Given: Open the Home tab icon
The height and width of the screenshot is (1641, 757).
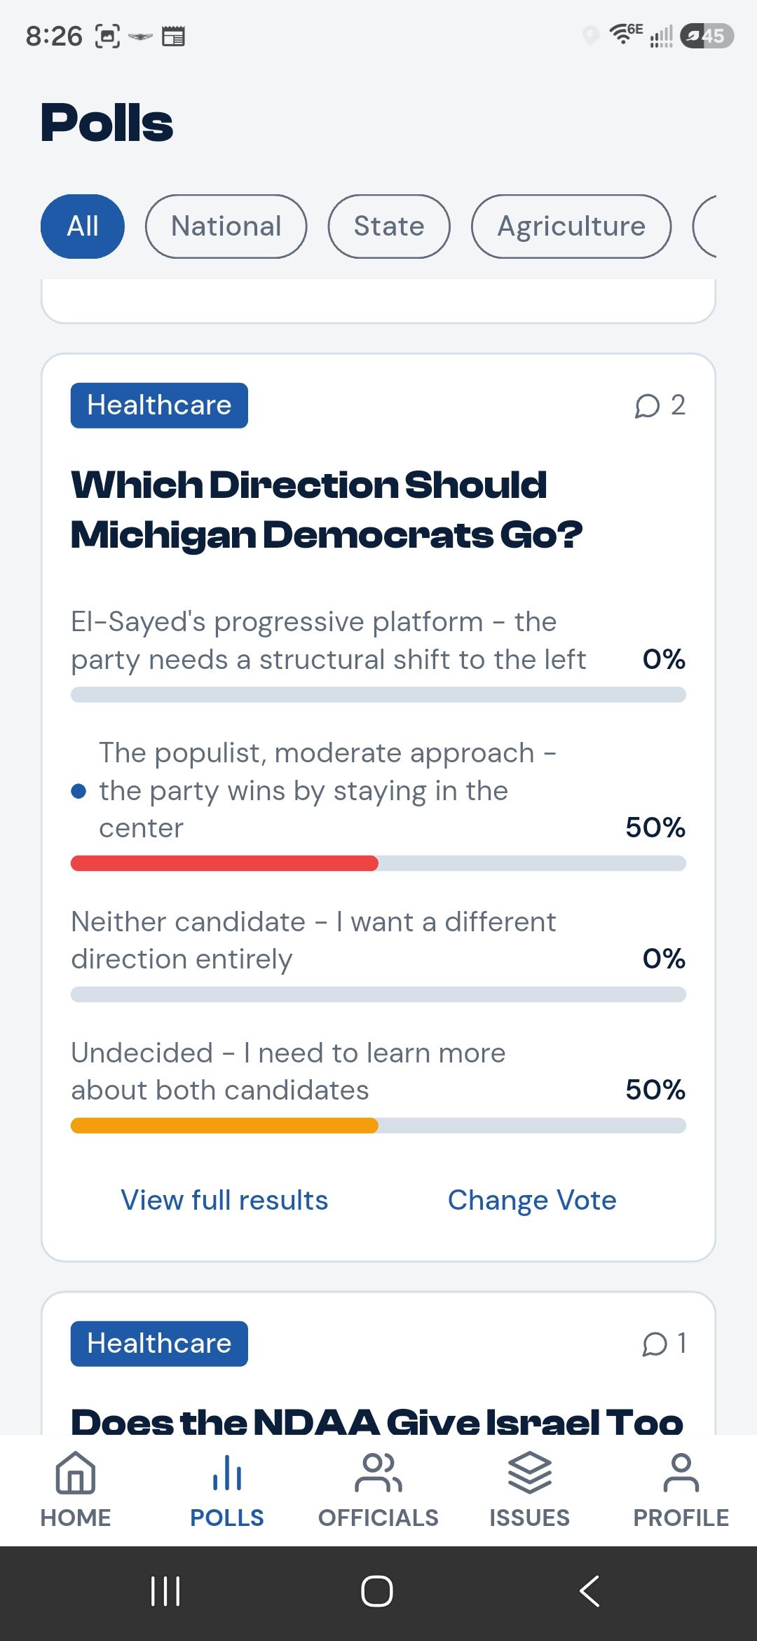Looking at the screenshot, I should (76, 1473).
